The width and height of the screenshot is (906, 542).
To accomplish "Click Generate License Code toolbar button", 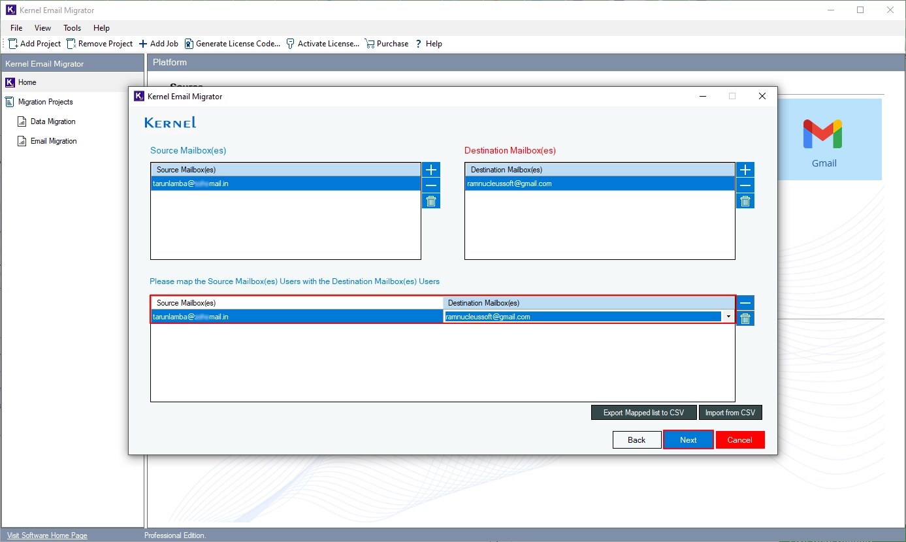I will coord(232,44).
